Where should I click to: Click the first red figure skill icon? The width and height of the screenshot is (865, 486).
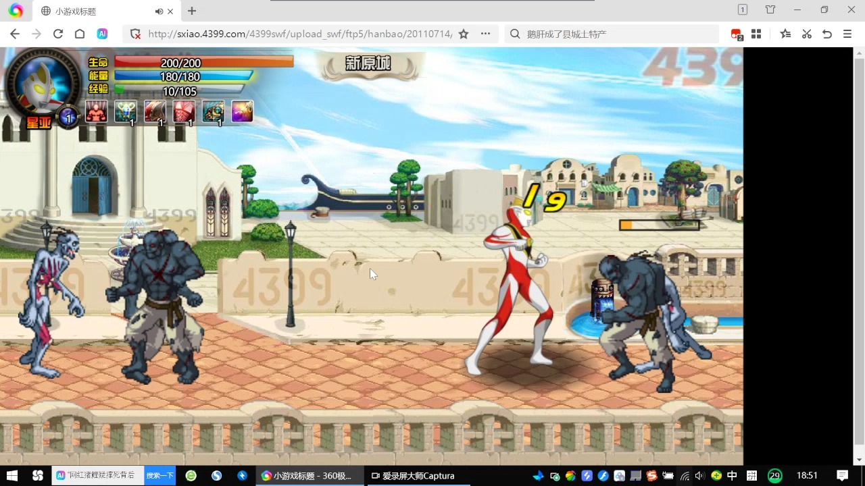(97, 111)
